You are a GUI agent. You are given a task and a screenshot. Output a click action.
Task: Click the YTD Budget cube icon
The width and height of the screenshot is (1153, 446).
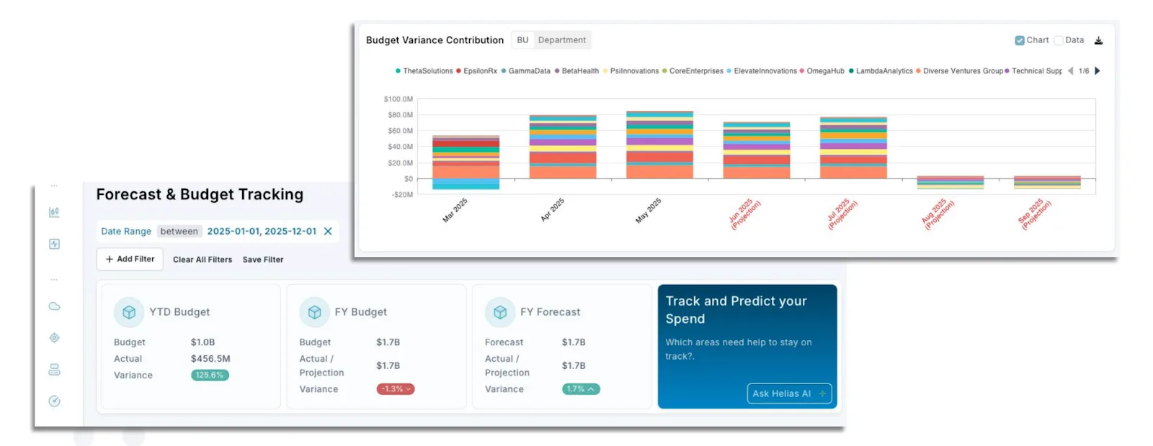129,312
